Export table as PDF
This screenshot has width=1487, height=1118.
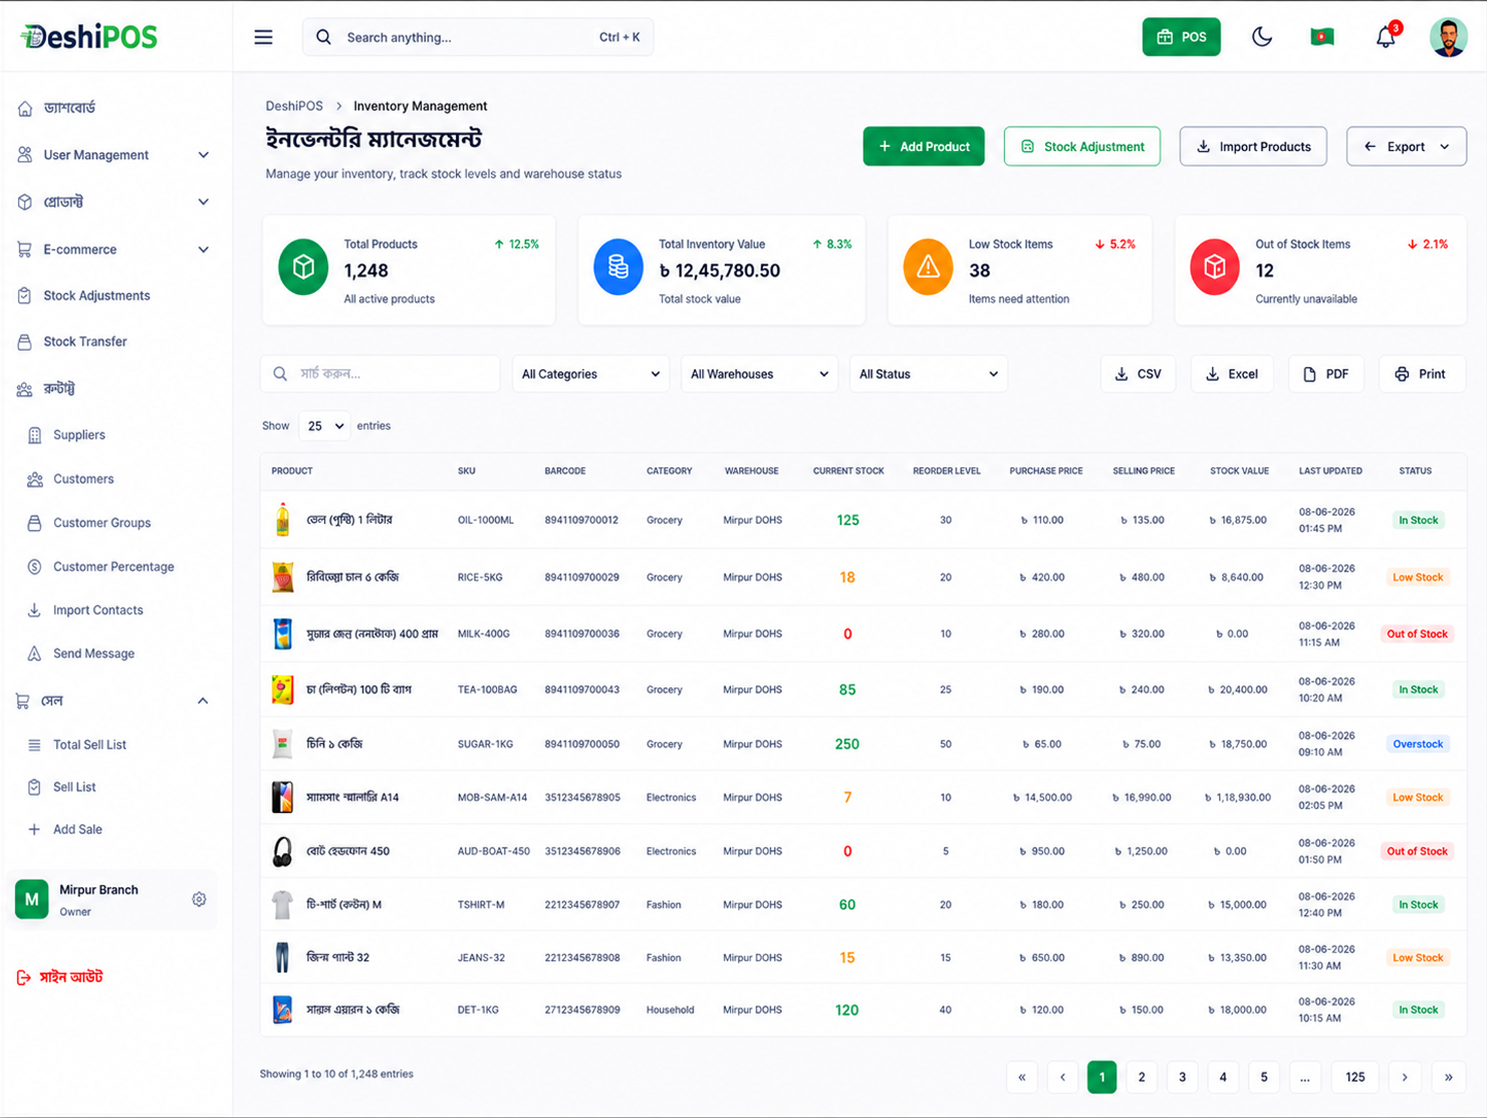tap(1326, 374)
